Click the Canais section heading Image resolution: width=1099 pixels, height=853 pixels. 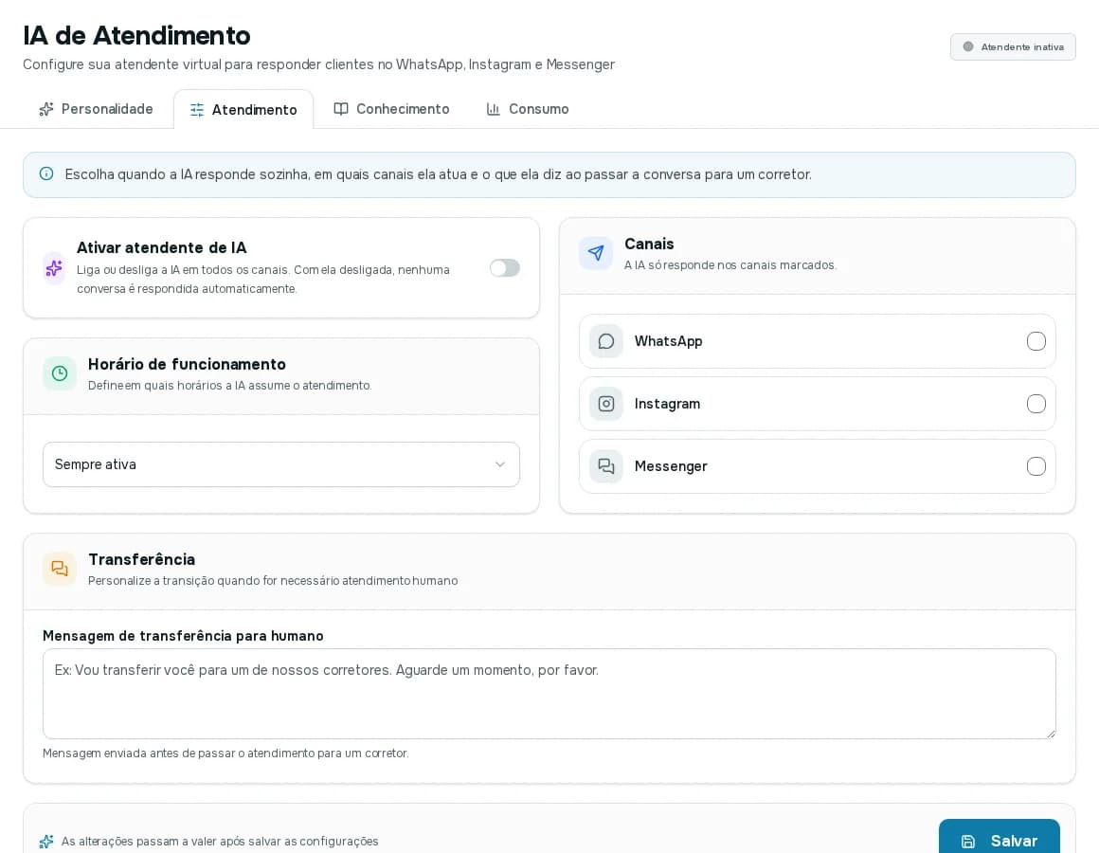649,244
